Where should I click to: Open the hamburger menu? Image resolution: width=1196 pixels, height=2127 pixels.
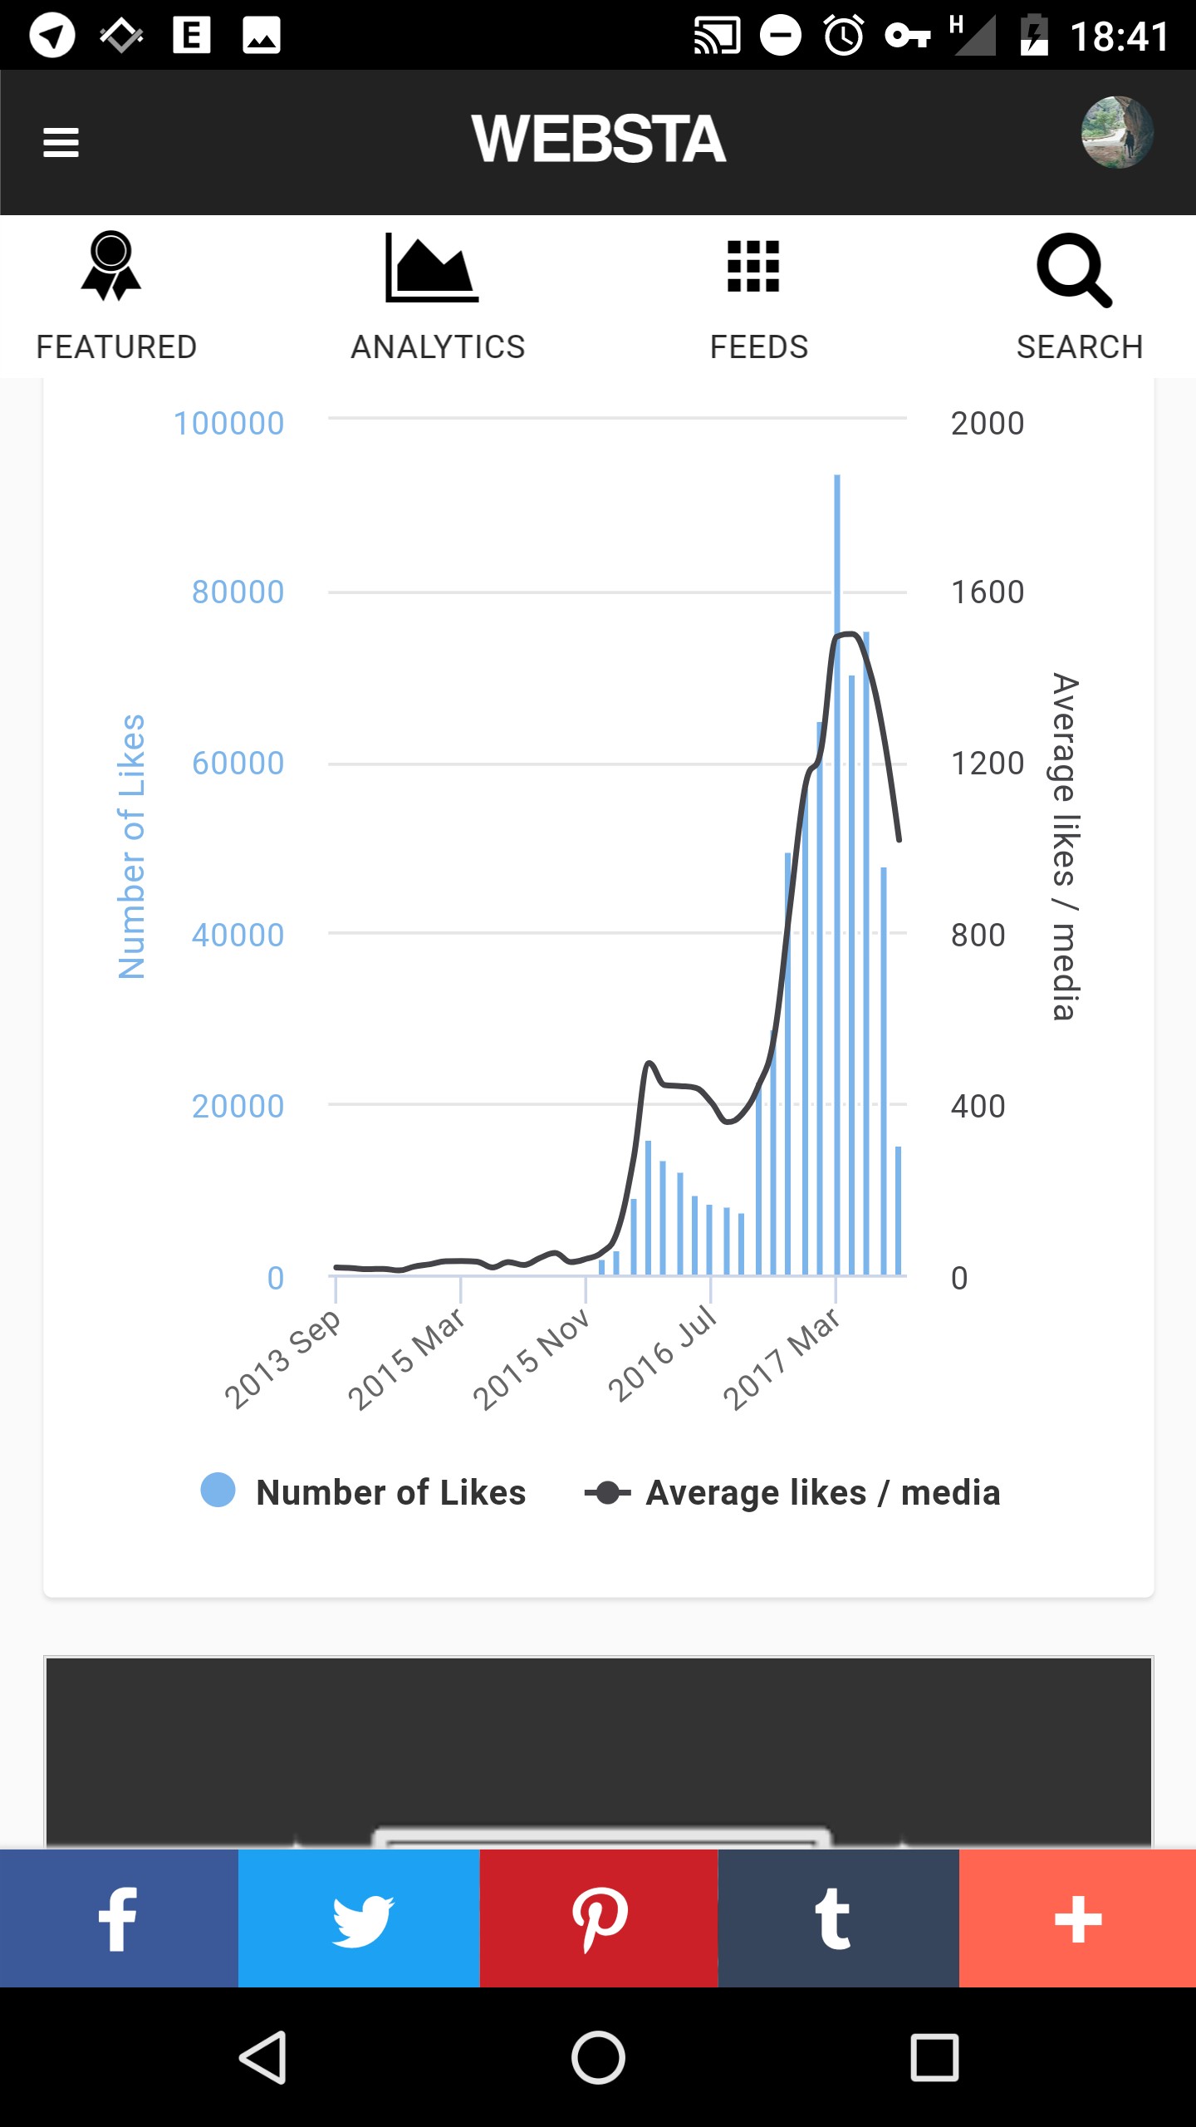pos(61,142)
